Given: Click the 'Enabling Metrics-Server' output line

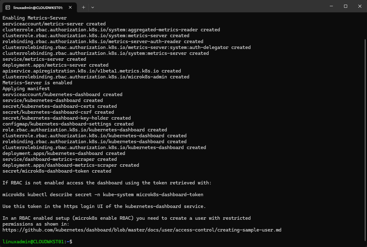Looking at the screenshot, I should pyautogui.click(x=34, y=18).
